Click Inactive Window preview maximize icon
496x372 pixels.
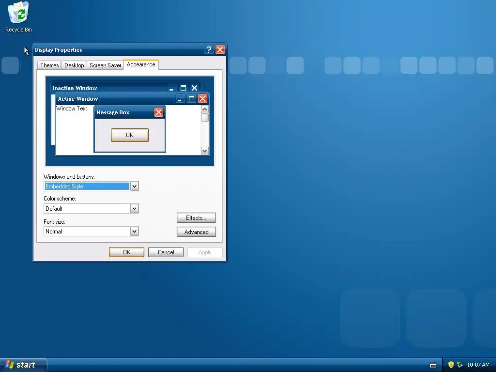coord(183,88)
